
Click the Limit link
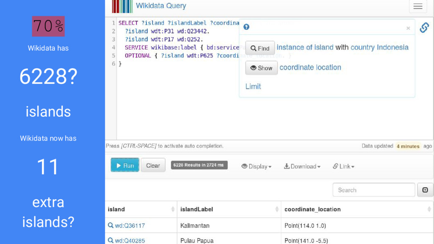click(x=253, y=86)
